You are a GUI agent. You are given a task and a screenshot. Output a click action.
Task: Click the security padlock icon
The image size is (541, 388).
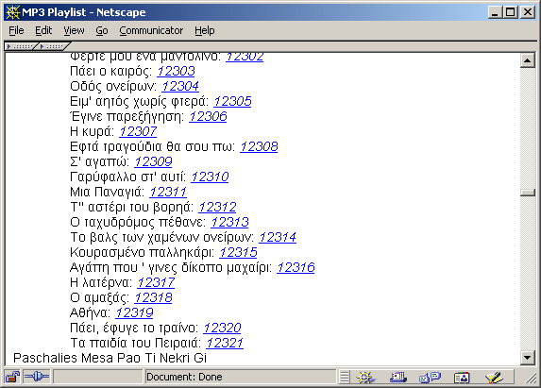tap(12, 377)
